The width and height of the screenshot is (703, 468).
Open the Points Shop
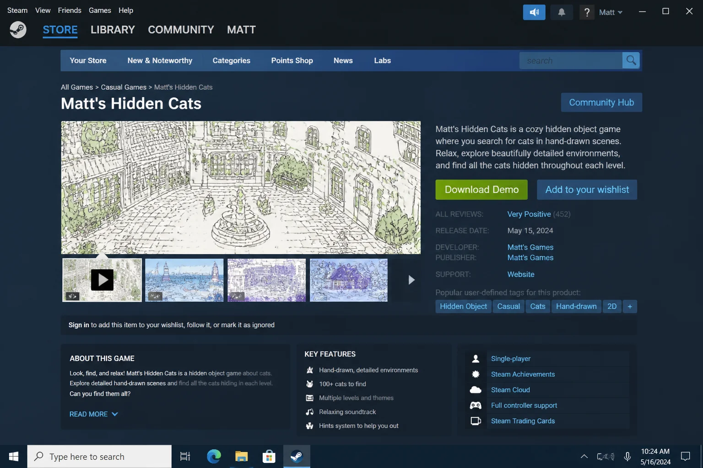(292, 60)
